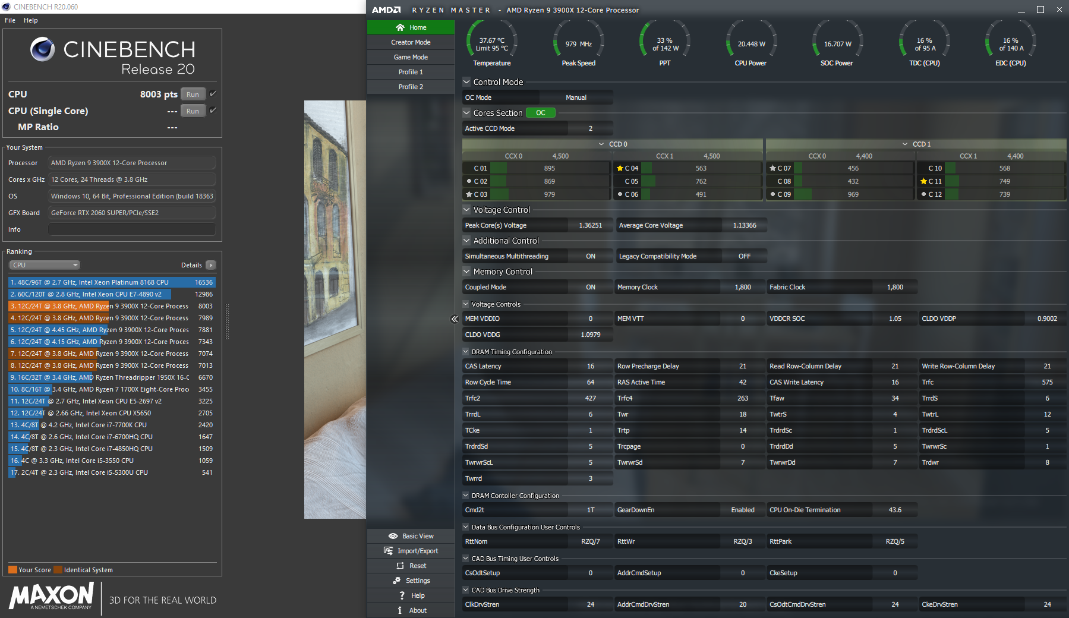Collapse DRAM Timing Configuration section
1069x618 pixels.
pyautogui.click(x=466, y=352)
